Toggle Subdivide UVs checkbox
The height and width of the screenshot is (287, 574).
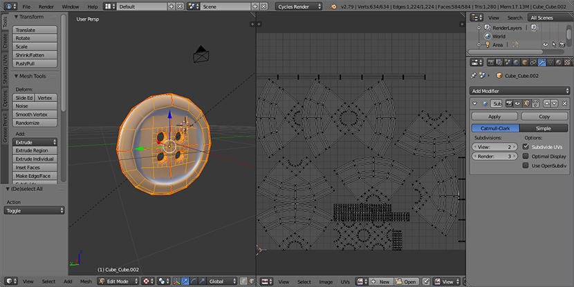pyautogui.click(x=526, y=147)
